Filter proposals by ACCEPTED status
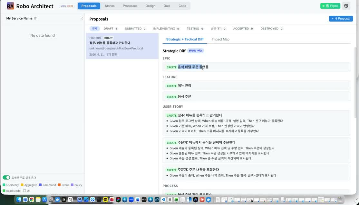Viewport: 359px width, 205px height. (243, 29)
